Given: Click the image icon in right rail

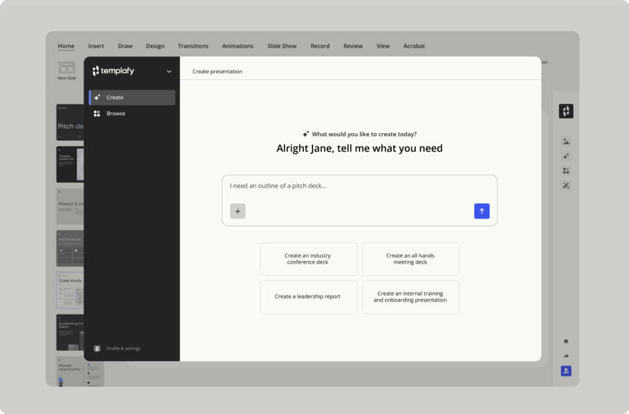Looking at the screenshot, I should click(x=566, y=141).
